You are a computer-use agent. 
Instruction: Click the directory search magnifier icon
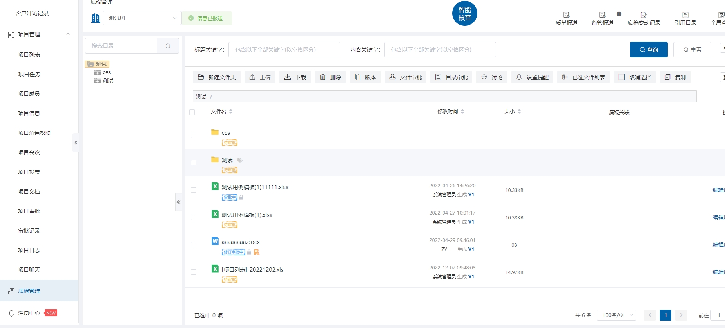click(168, 46)
